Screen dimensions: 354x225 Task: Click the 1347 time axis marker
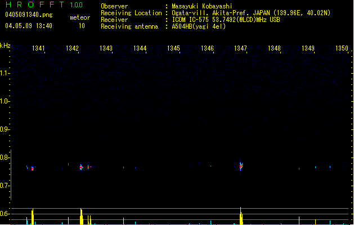pos(241,48)
